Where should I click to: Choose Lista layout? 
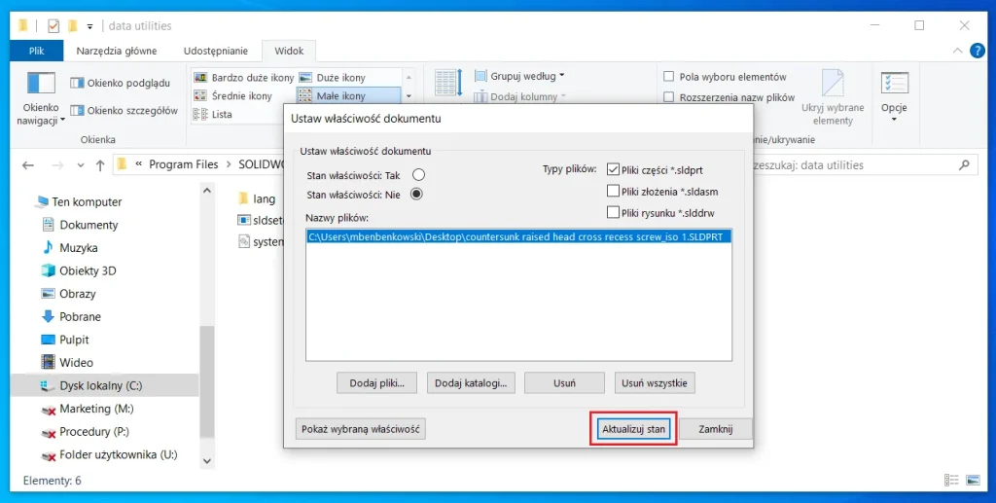(213, 115)
